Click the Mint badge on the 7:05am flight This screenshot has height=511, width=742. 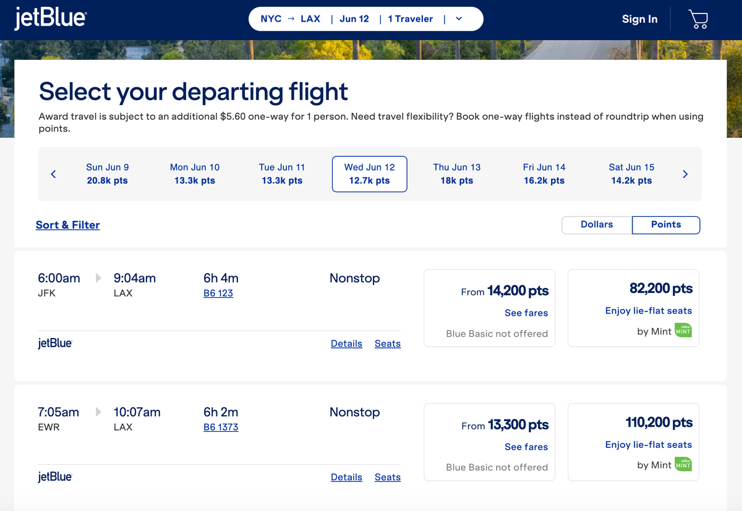pyautogui.click(x=683, y=464)
